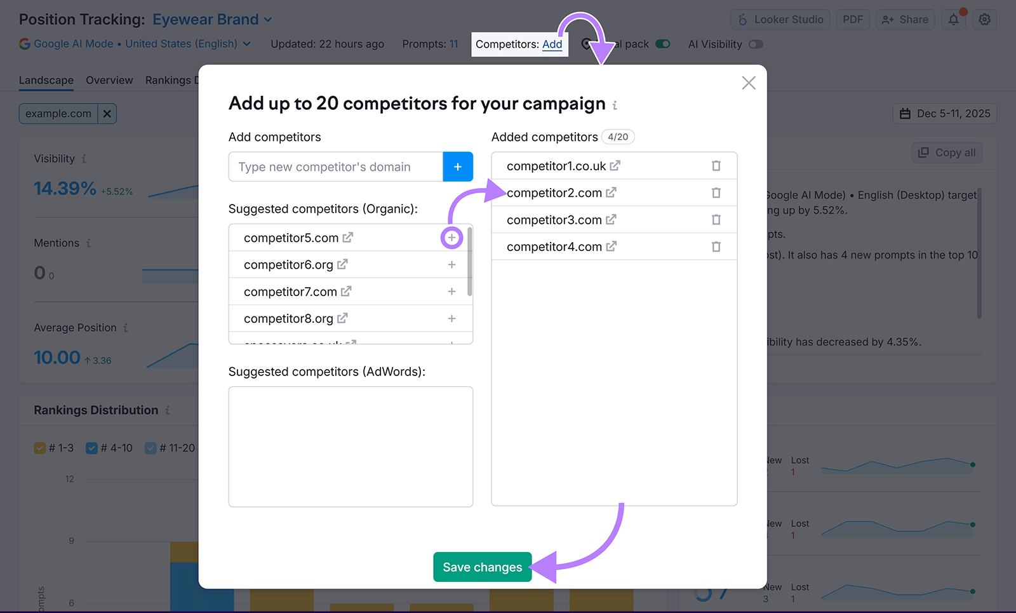This screenshot has height=613, width=1016.
Task: Click the Competitors Add link
Action: click(x=552, y=44)
